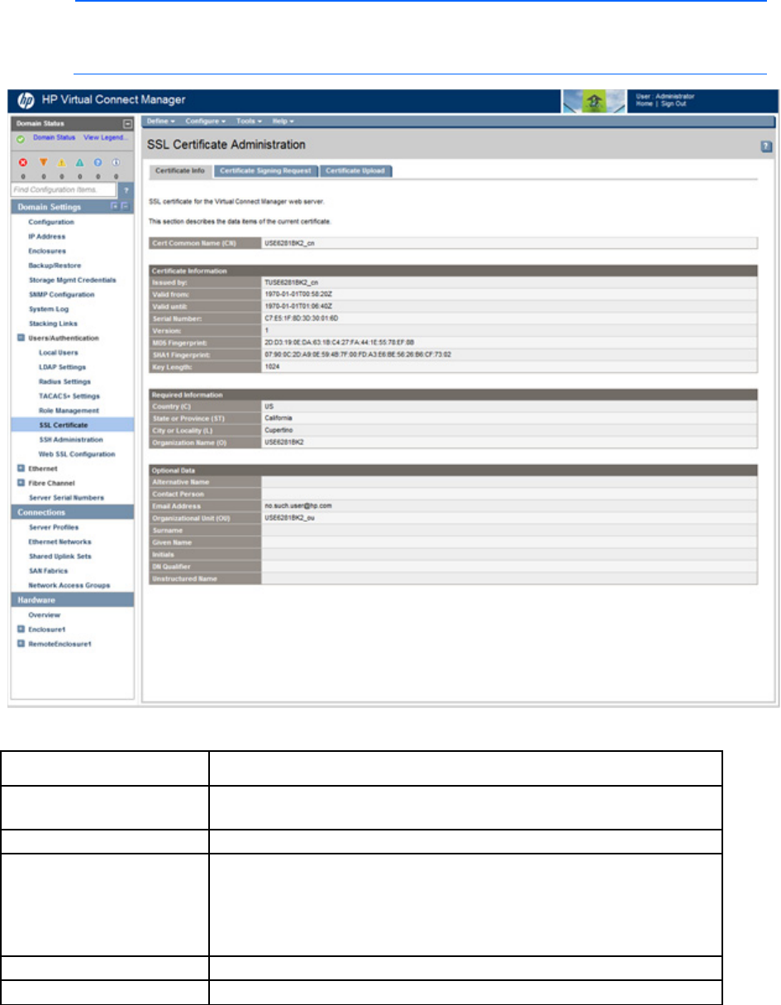
Task: Switch to Certificate Info tab
Action: point(180,171)
